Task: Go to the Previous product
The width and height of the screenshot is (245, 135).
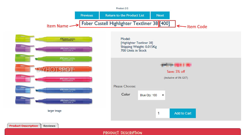Action: tap(87, 15)
